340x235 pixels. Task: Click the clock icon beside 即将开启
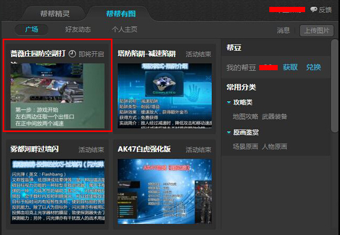72,54
